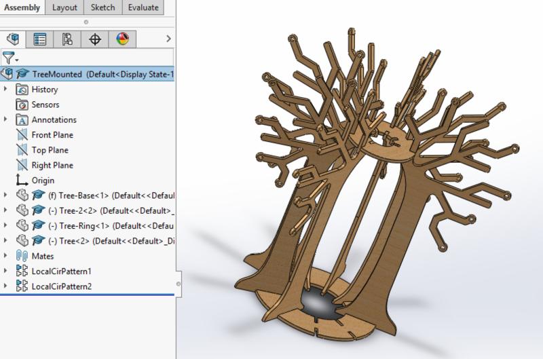Switch to the Assembly tab
Screen dimensions: 543x359
click(x=22, y=7)
